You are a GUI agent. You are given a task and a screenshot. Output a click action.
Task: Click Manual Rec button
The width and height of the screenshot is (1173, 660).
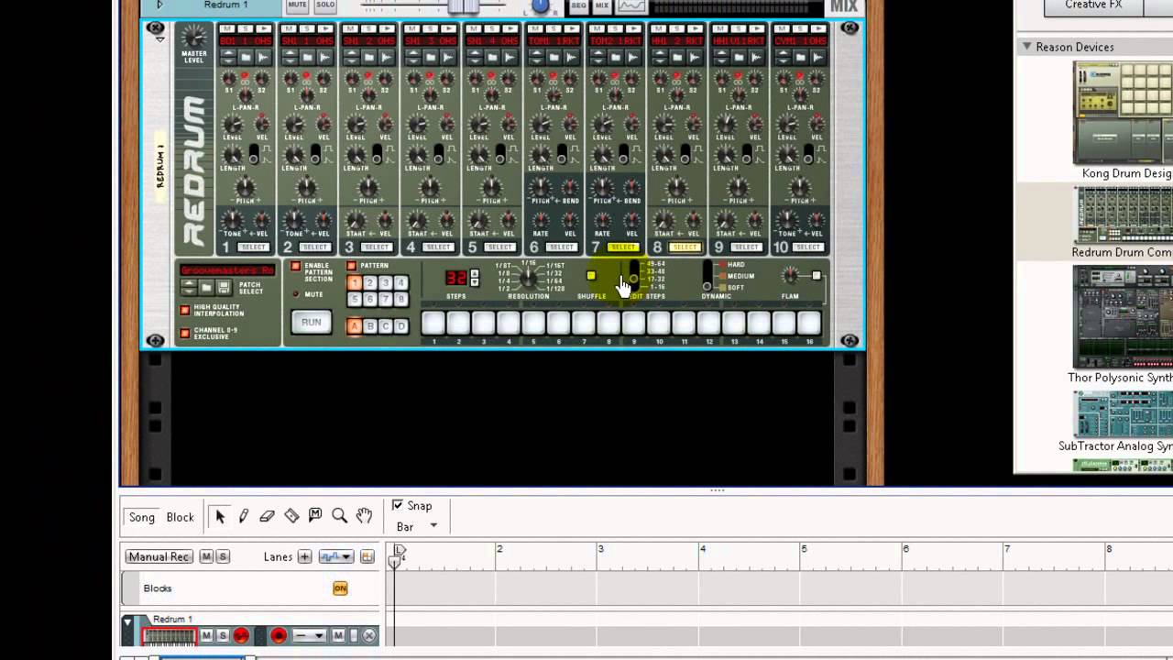159,556
